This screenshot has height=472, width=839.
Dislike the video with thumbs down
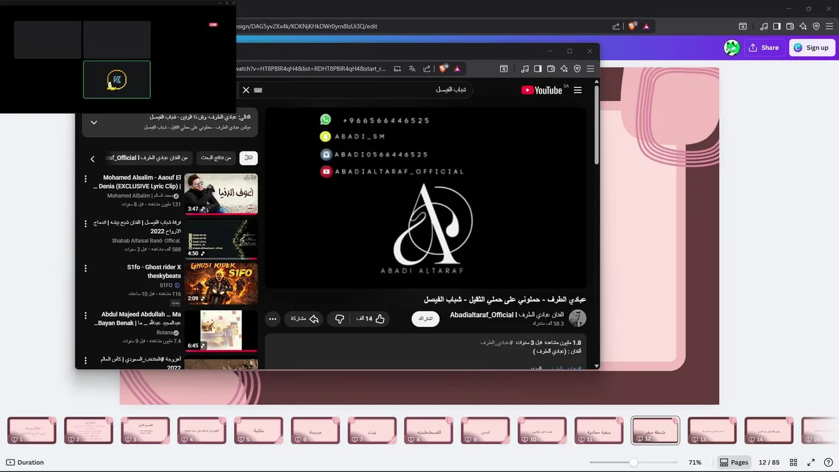(340, 319)
